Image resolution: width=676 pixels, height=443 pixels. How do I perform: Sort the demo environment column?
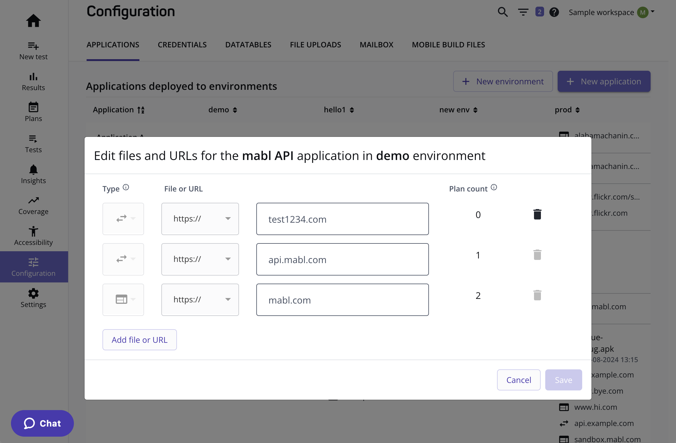click(x=223, y=110)
